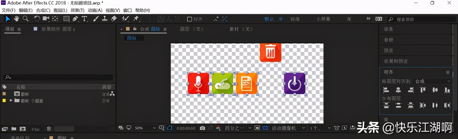
Task: Select the Rectangle shape tool
Action: tap(66, 19)
